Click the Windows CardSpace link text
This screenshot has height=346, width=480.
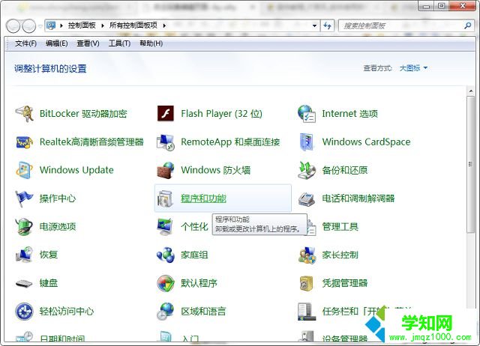(366, 142)
